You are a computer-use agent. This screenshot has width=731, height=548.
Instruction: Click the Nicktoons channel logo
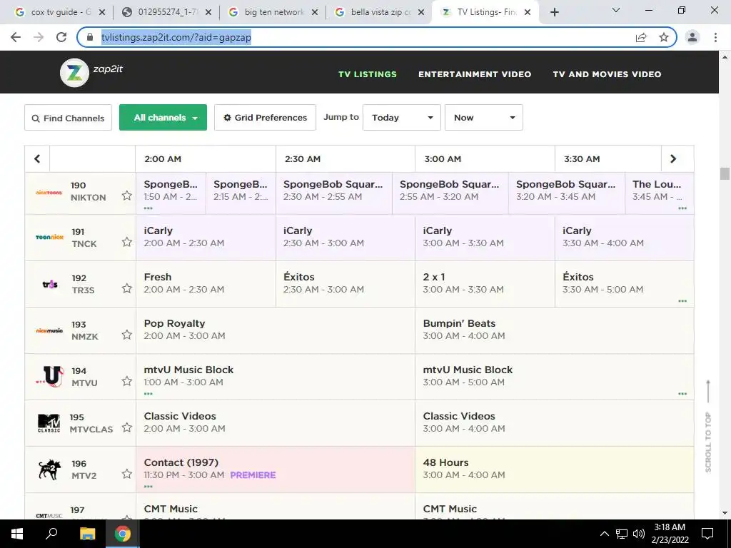point(49,192)
